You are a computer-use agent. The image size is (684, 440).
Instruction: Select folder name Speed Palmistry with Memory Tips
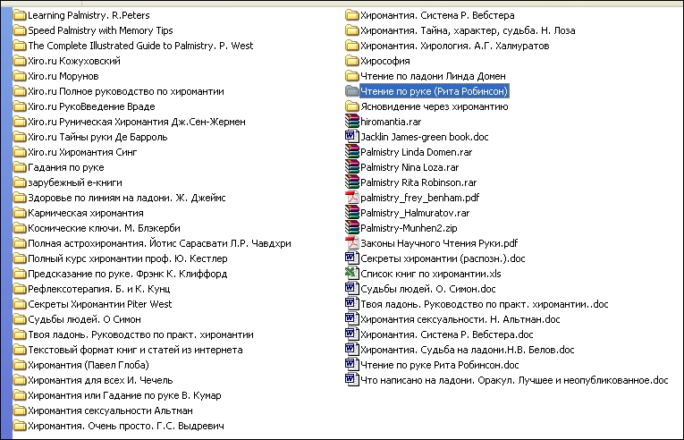click(x=100, y=30)
